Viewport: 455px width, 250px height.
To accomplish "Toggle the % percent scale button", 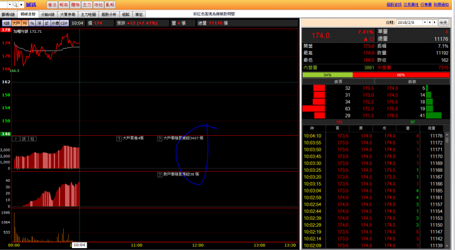I will click(32, 23).
